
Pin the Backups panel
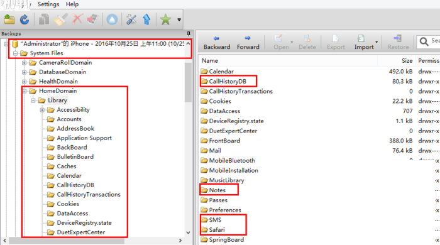pos(189,34)
